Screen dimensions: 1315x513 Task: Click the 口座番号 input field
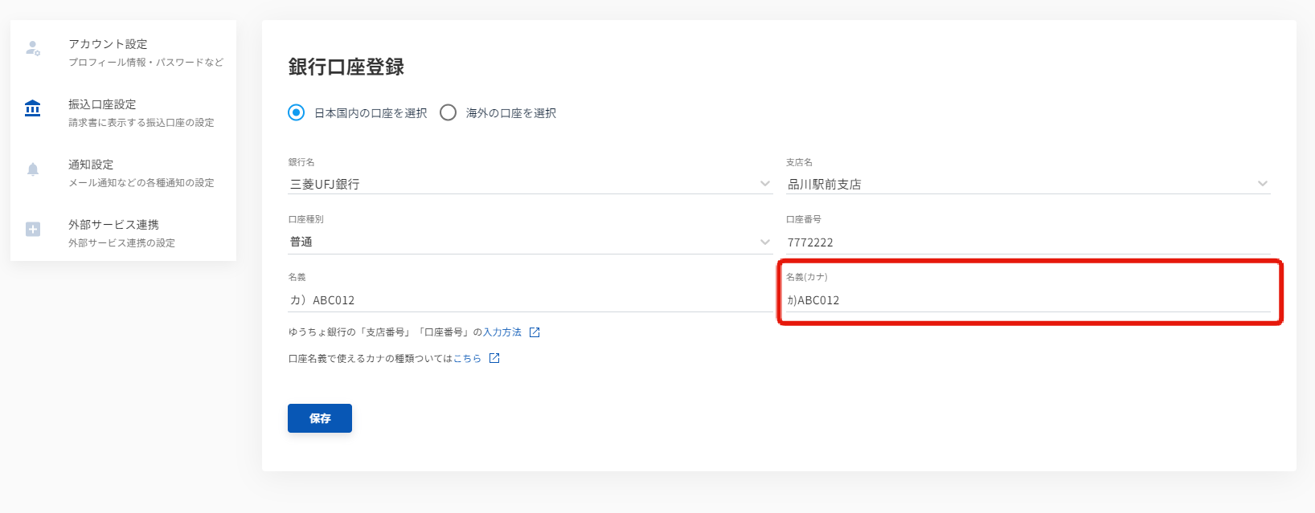[1027, 242]
